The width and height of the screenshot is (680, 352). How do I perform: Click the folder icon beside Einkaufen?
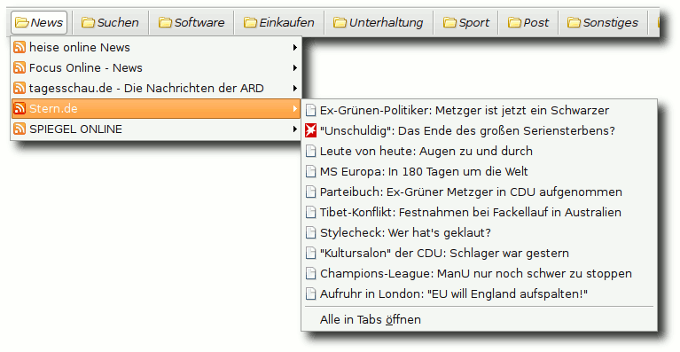pyautogui.click(x=250, y=22)
